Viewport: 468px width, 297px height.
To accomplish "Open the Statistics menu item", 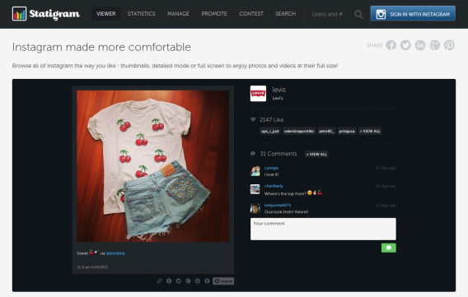I will coord(141,14).
